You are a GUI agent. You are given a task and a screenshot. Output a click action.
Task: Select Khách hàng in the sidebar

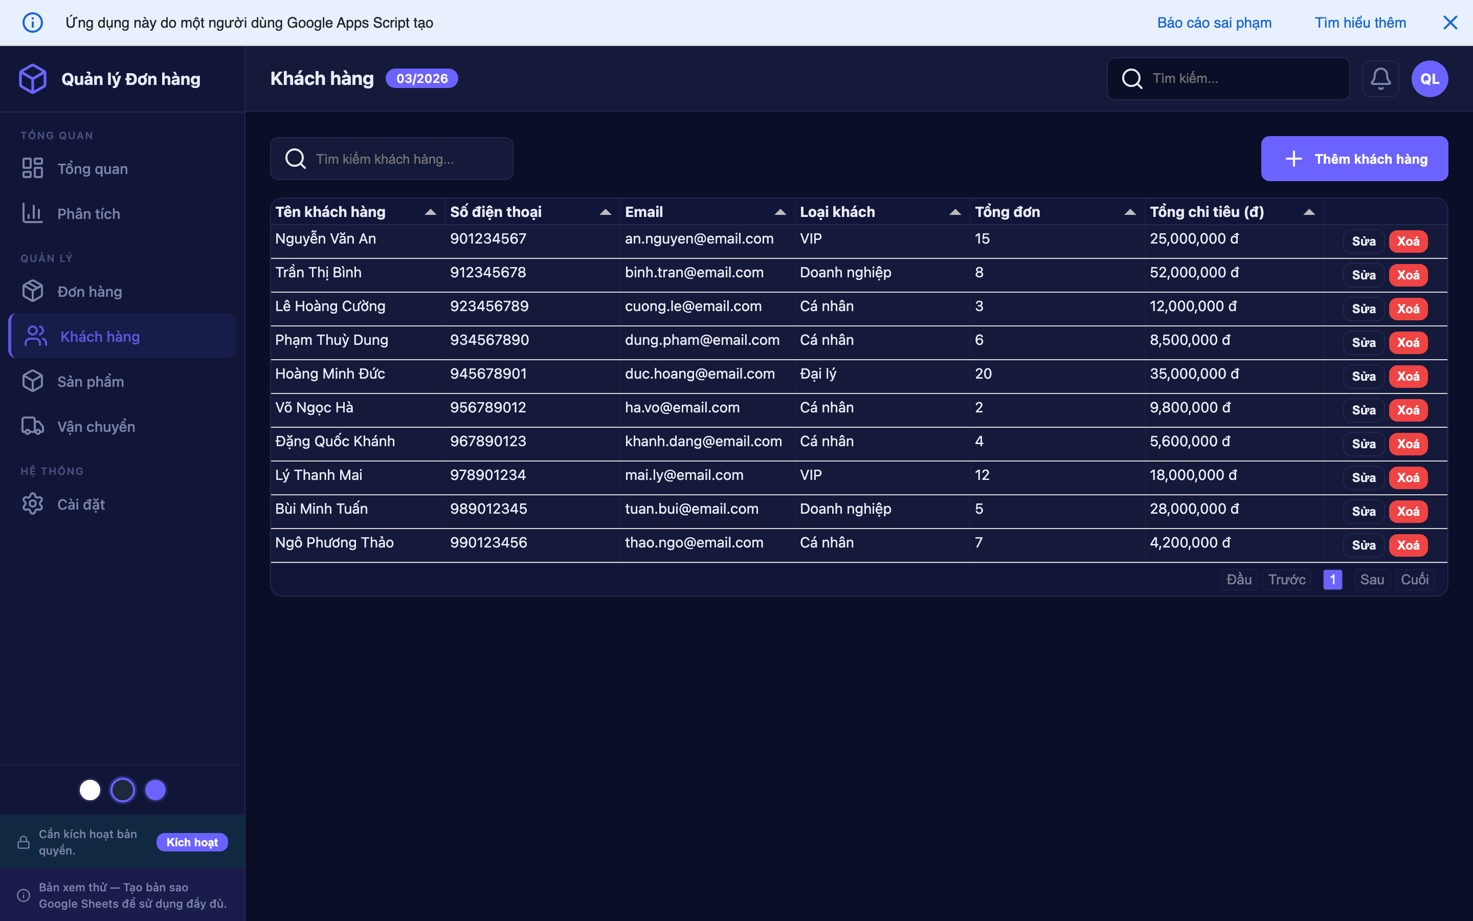point(100,336)
